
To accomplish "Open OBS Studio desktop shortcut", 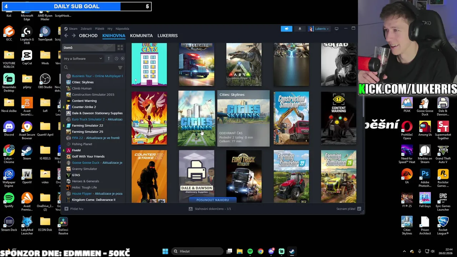I will point(45,81).
